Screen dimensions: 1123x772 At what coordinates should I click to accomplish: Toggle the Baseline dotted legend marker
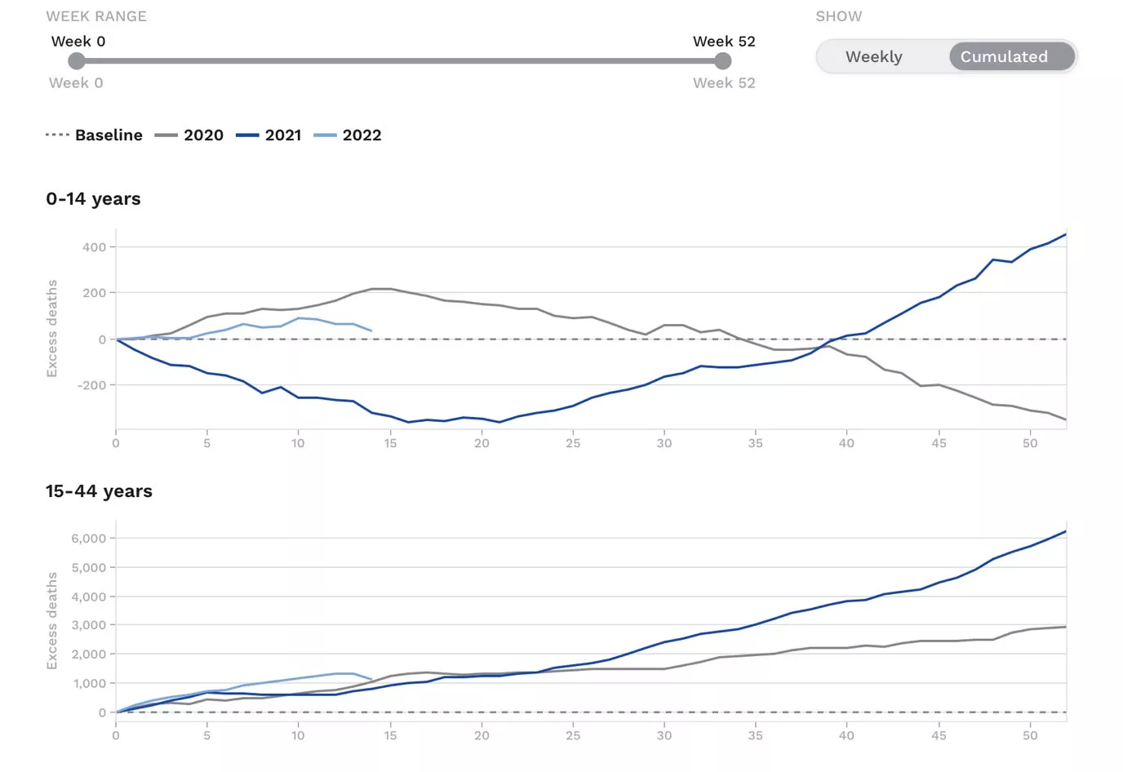pyautogui.click(x=57, y=135)
